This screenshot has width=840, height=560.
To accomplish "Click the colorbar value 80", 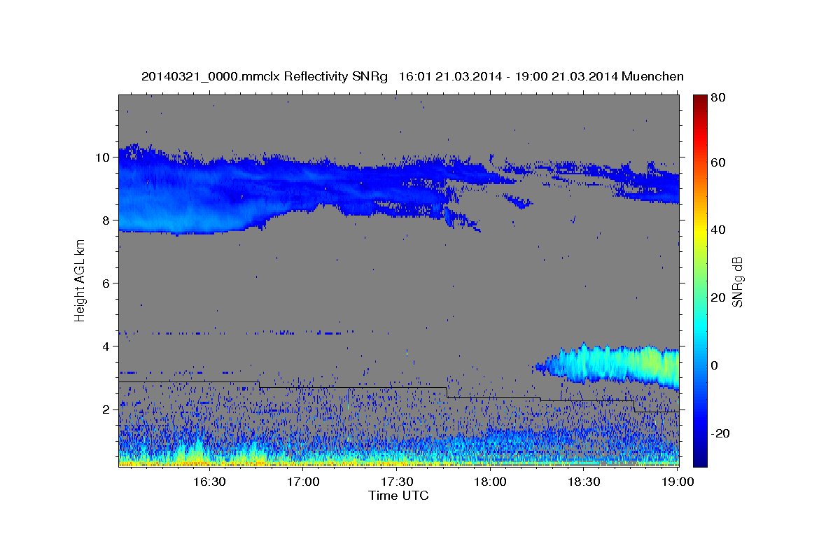I will click(717, 97).
